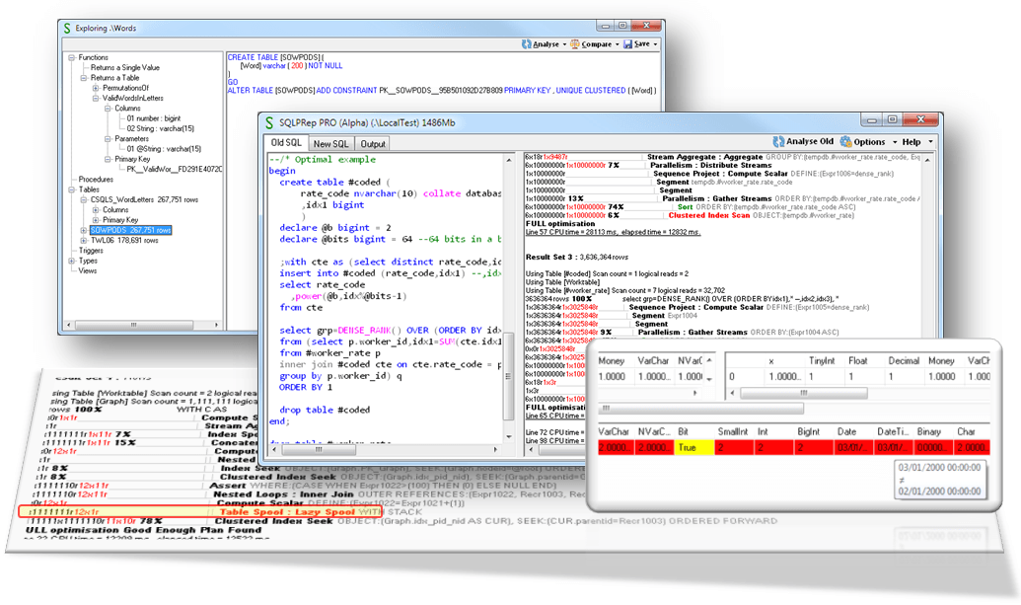The width and height of the screenshot is (1021, 605).
Task: Switch to the New SQL tab
Action: coord(330,144)
